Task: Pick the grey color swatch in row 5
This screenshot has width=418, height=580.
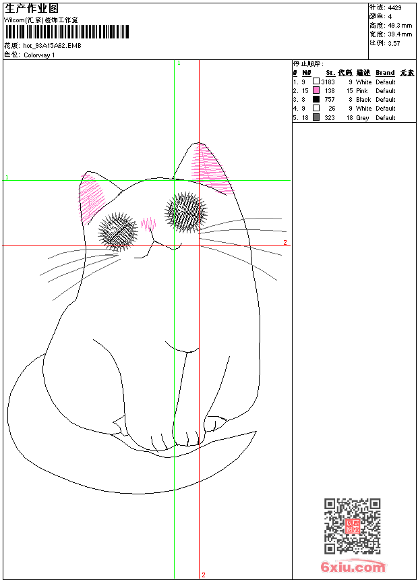Action: [316, 117]
